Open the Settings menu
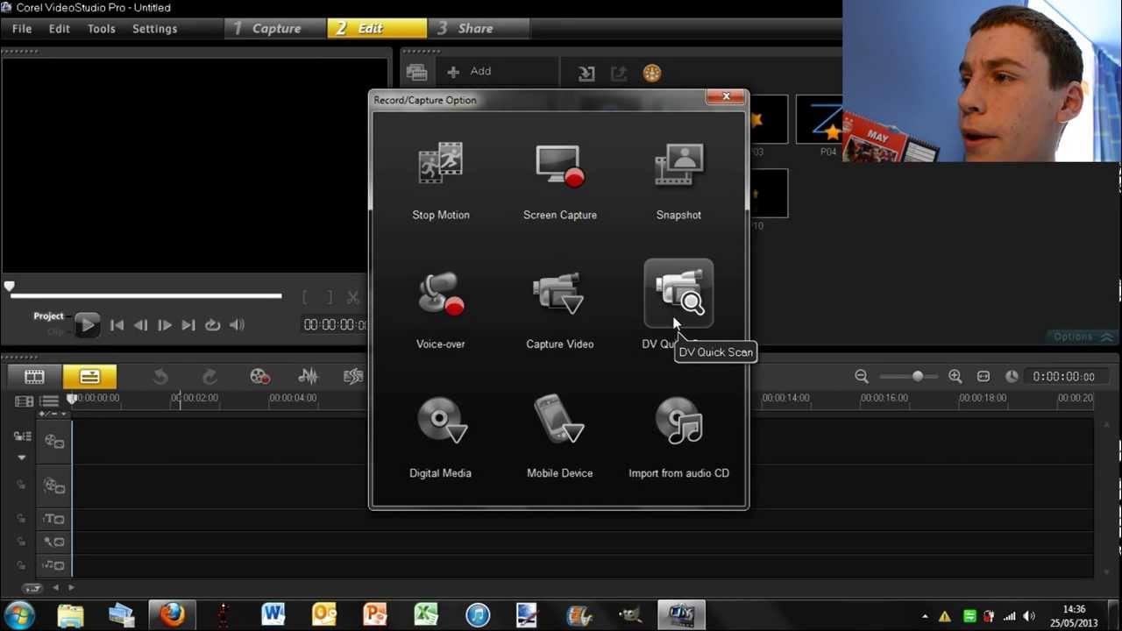 pyautogui.click(x=155, y=29)
